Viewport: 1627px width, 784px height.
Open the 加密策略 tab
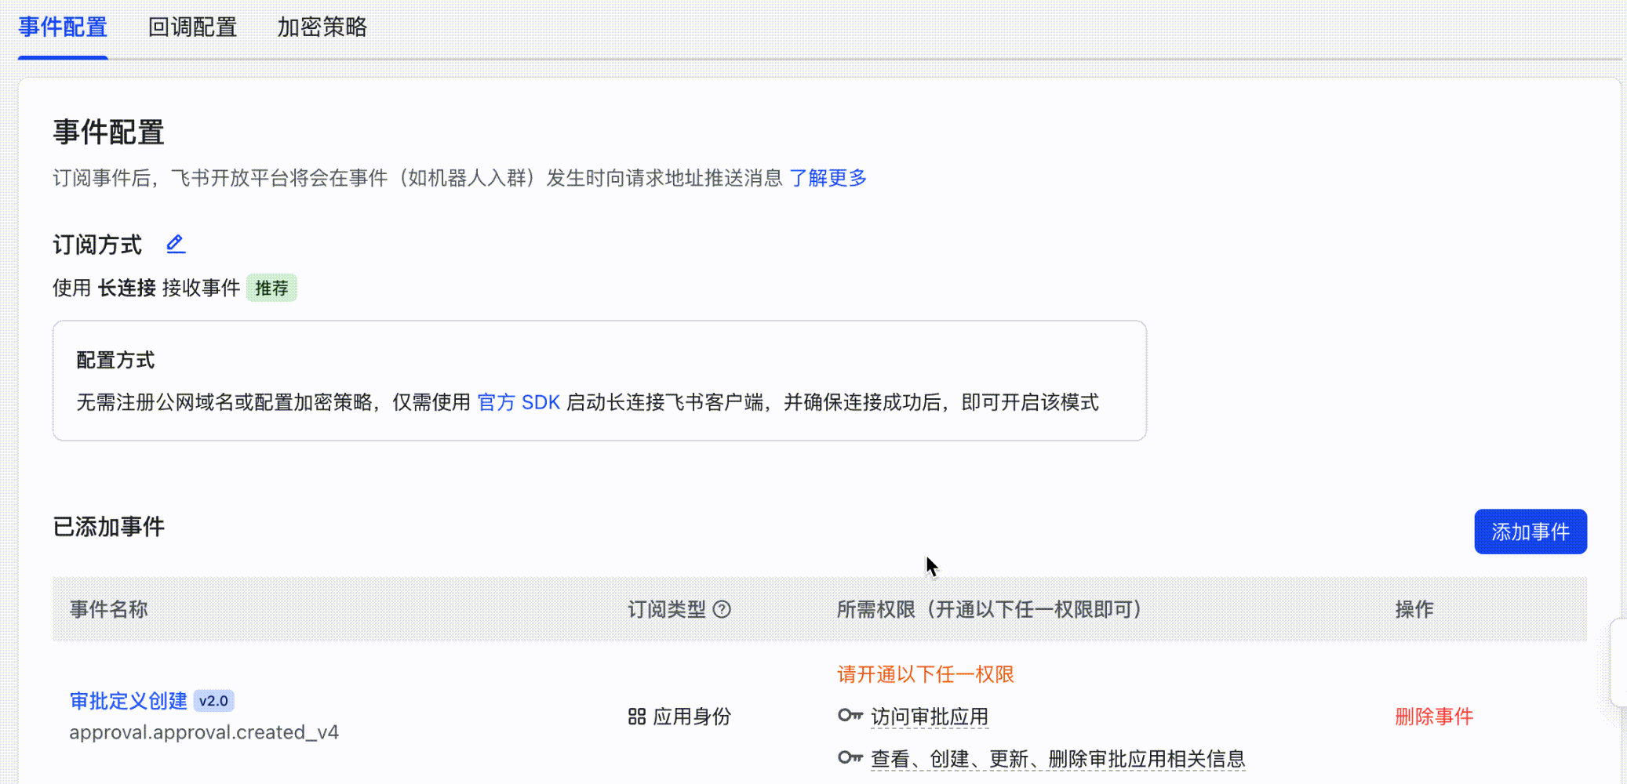point(322,27)
